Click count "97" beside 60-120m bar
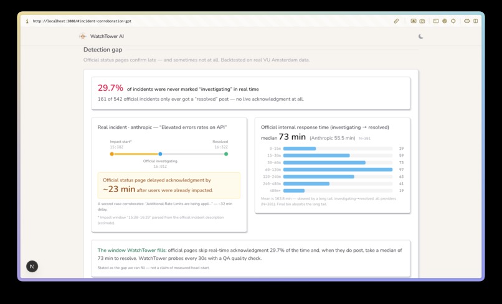The width and height of the screenshot is (502, 304). click(x=402, y=170)
